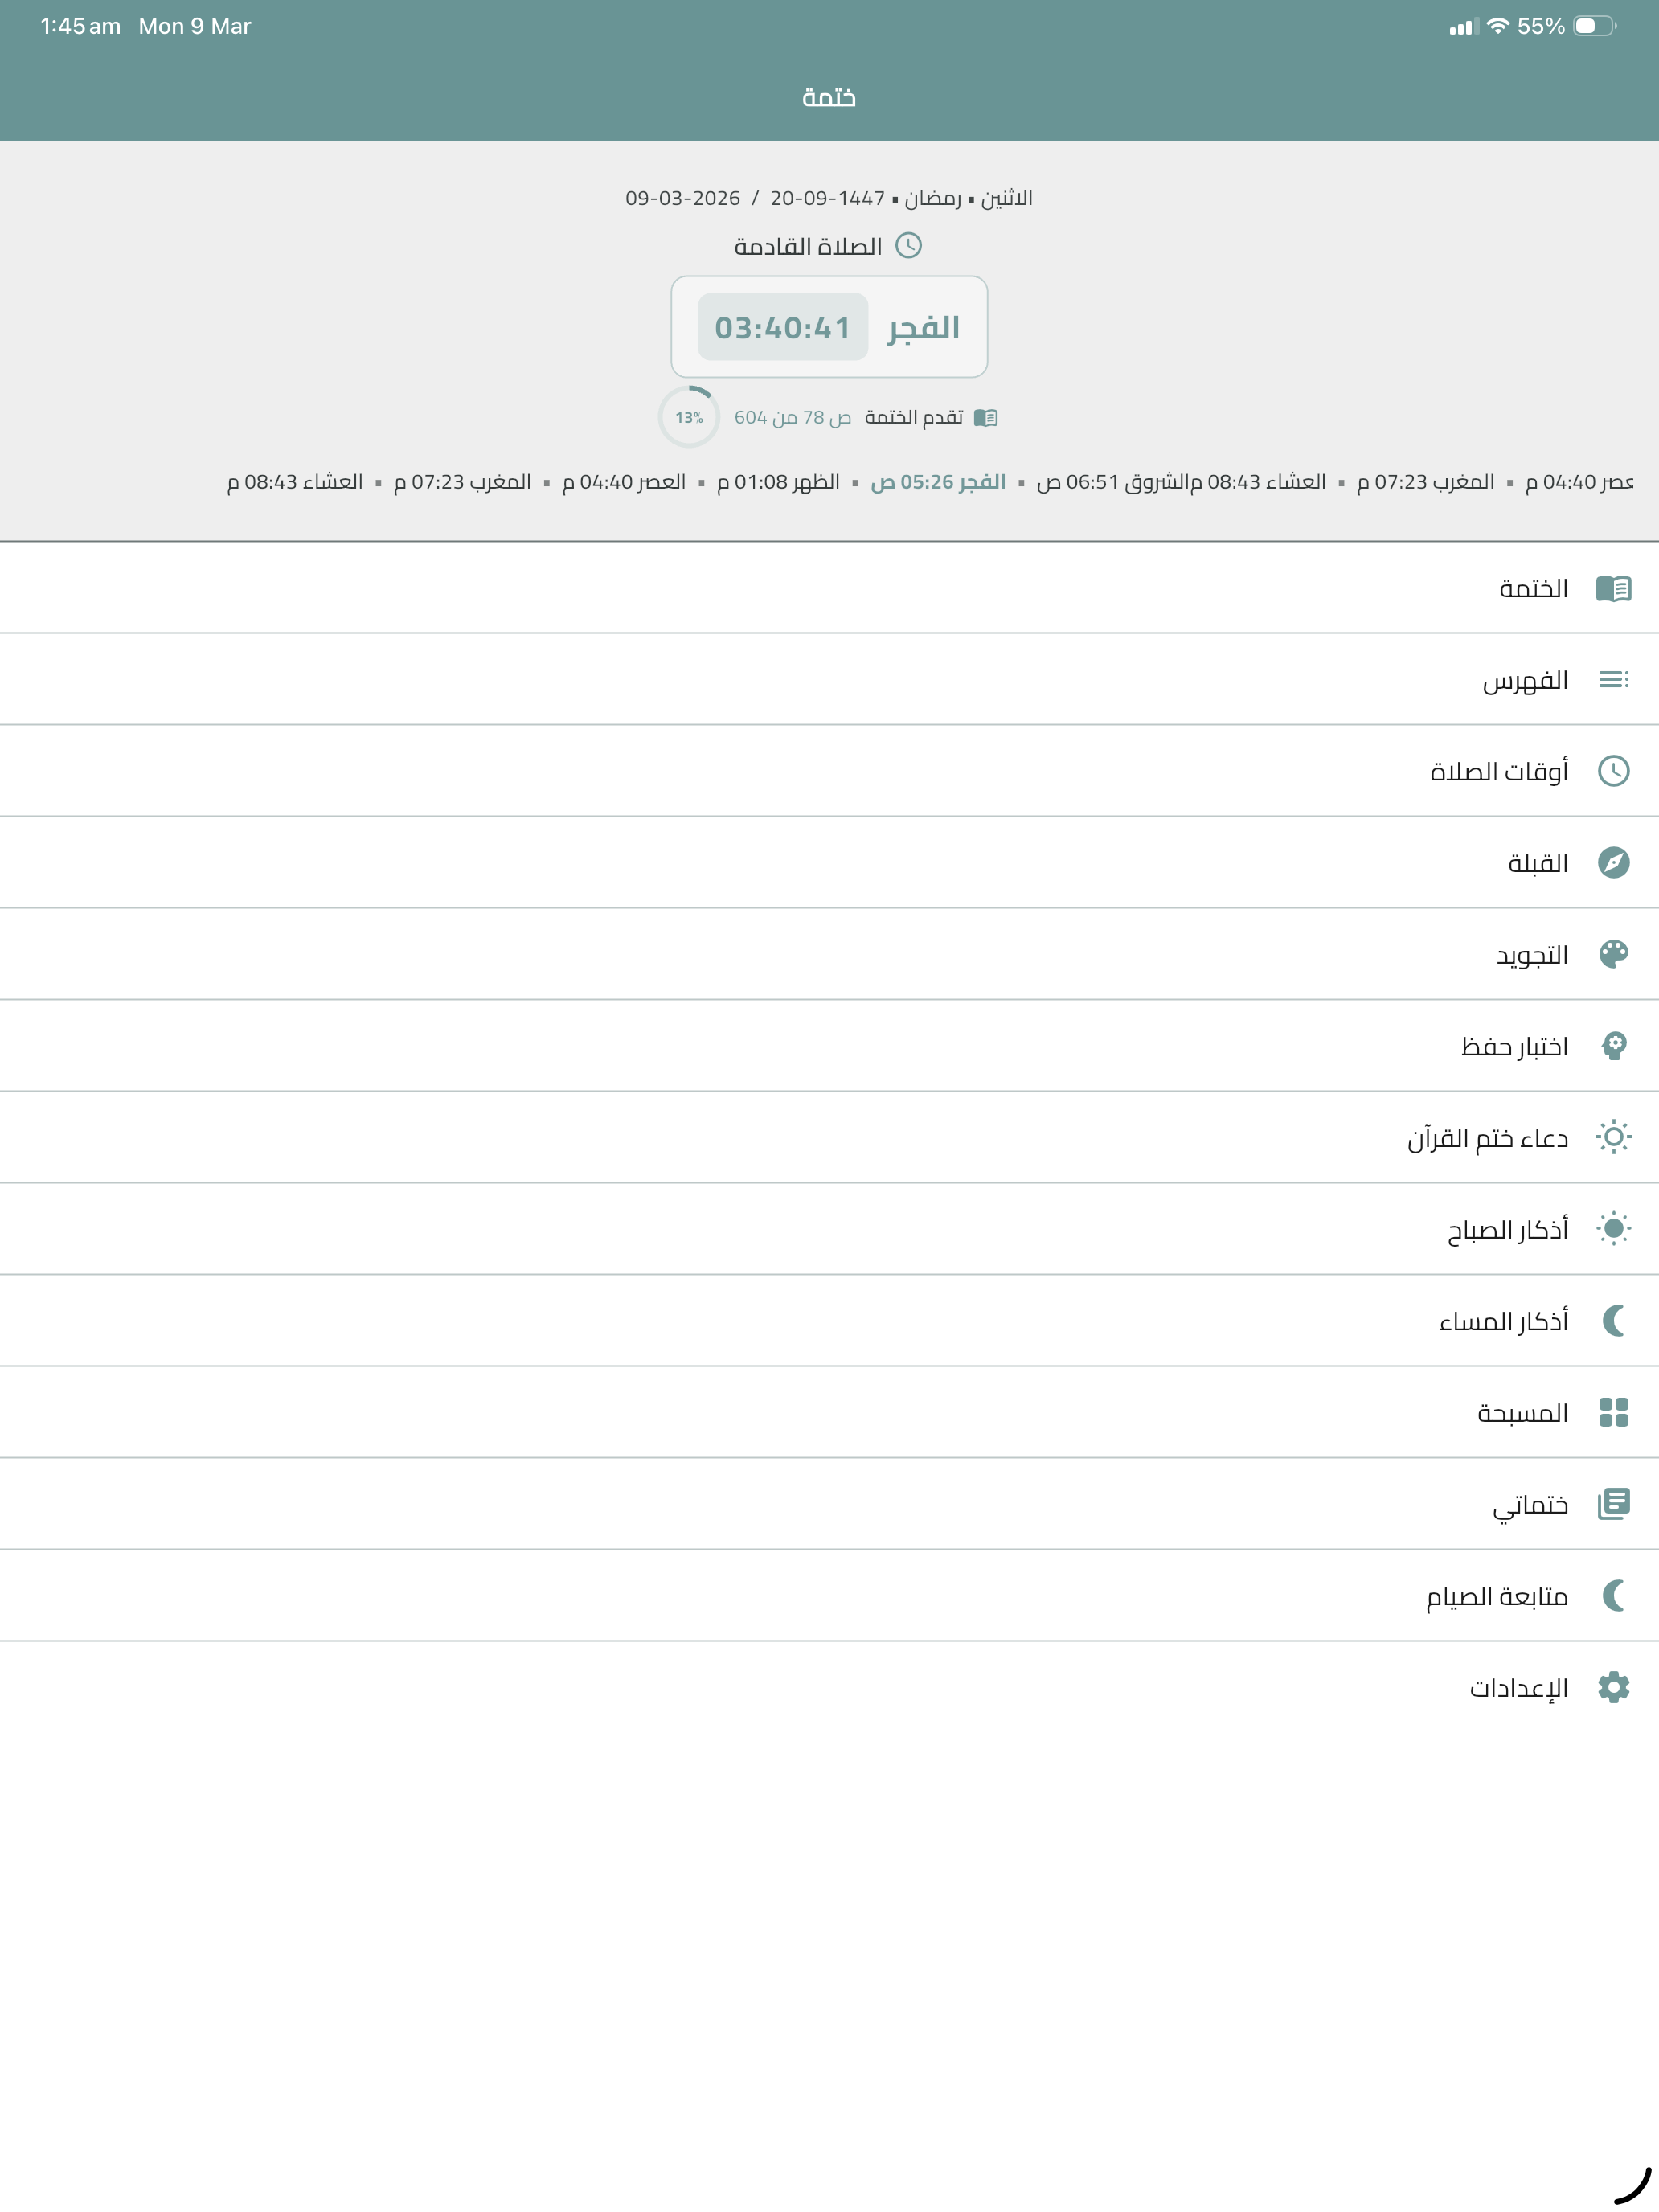Viewport: 1659px width, 2212px height.
Task: Open الإعدادات settings item
Action: click(x=829, y=1688)
